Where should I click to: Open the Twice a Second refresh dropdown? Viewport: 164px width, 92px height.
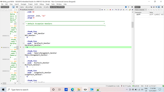click(x=140, y=10)
